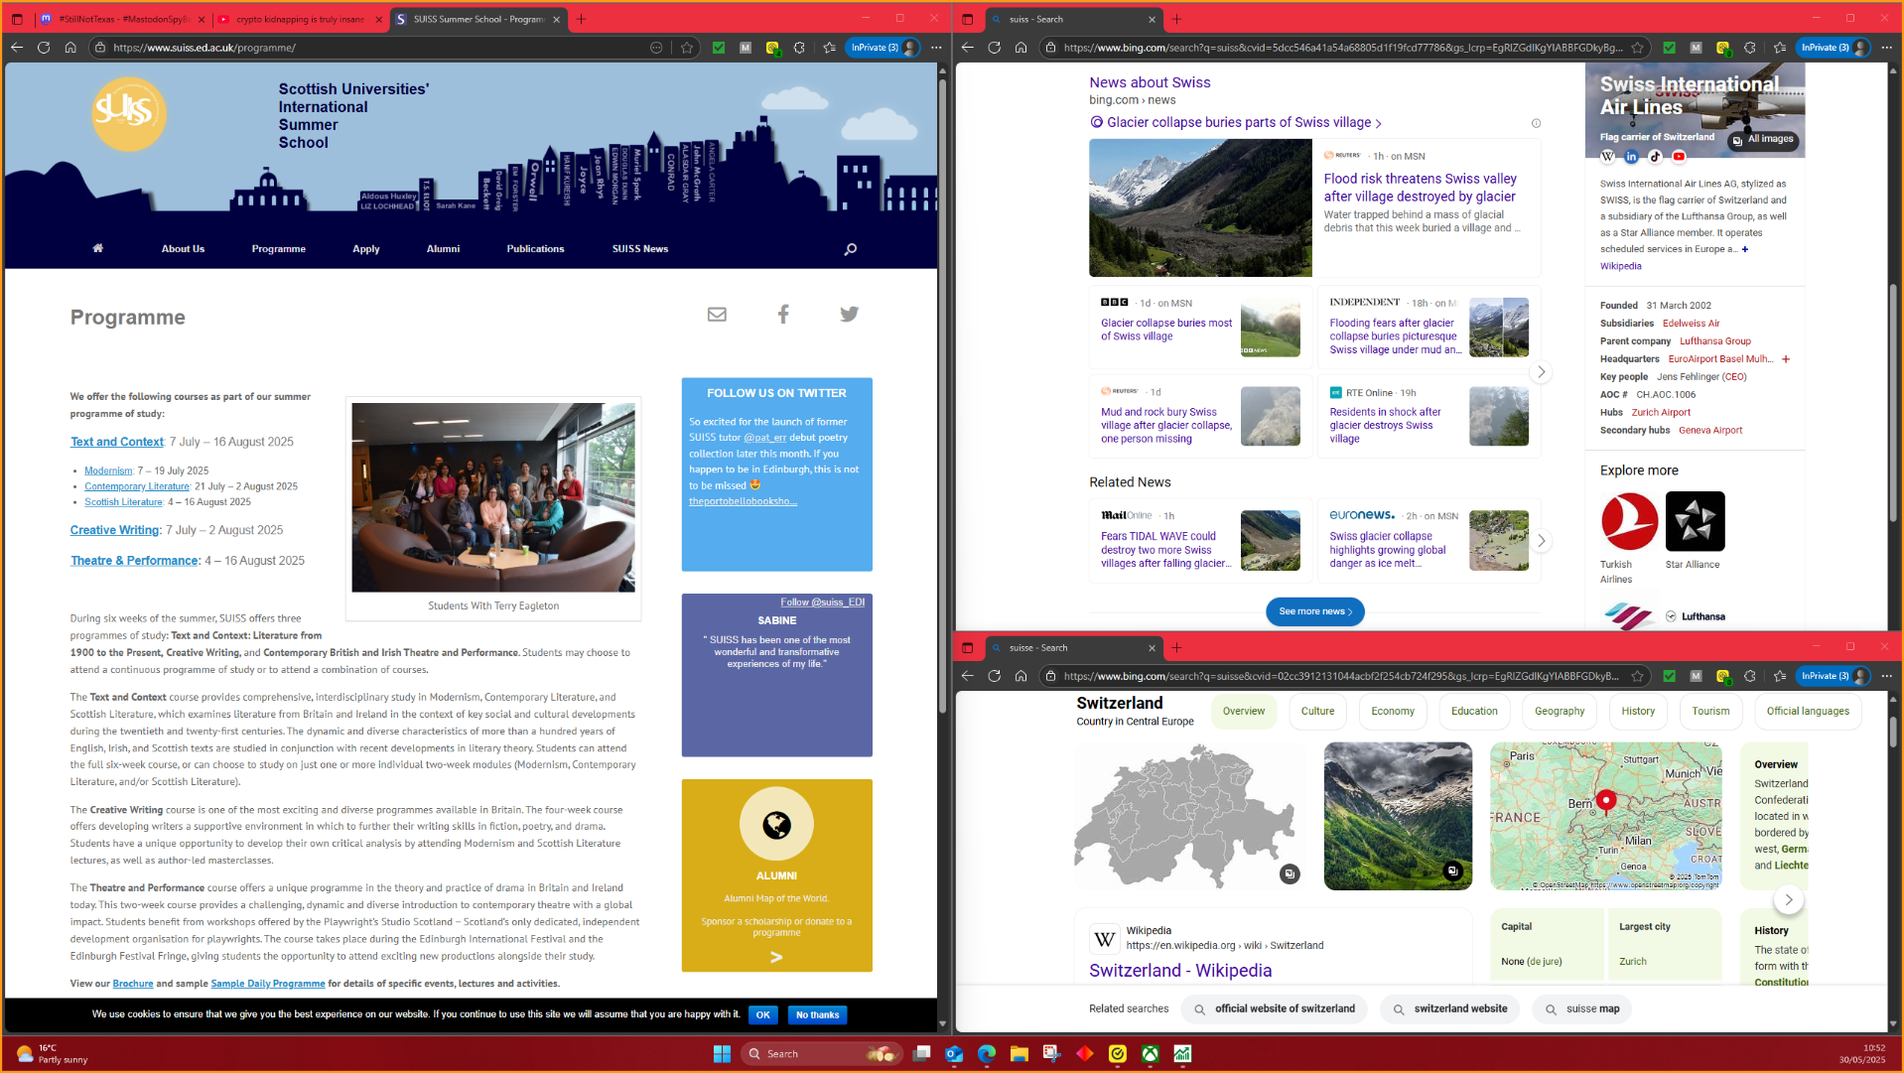The width and height of the screenshot is (1904, 1073).
Task: Click the expand-image icon on Switzerland grey map
Action: [1289, 873]
